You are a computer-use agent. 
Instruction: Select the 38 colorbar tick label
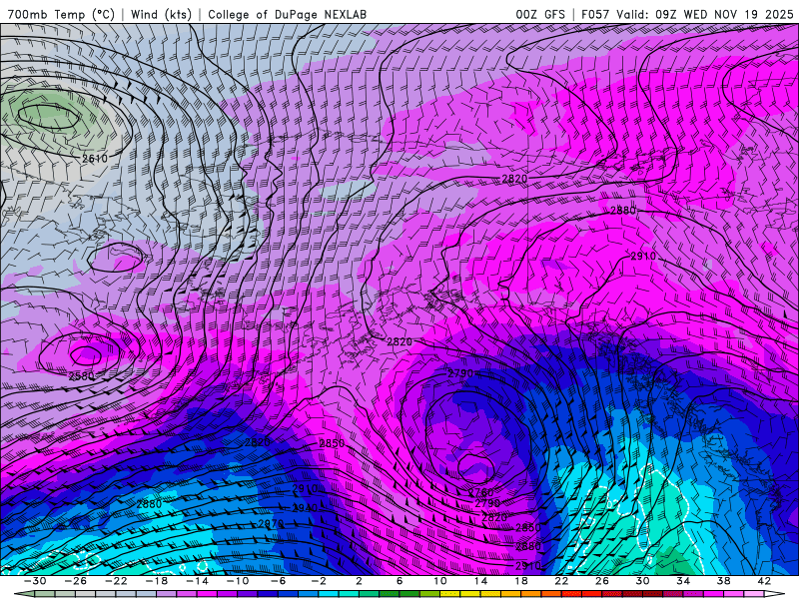pos(723,581)
